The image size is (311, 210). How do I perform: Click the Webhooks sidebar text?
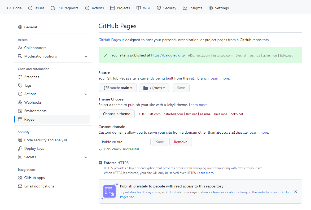coord(33,103)
